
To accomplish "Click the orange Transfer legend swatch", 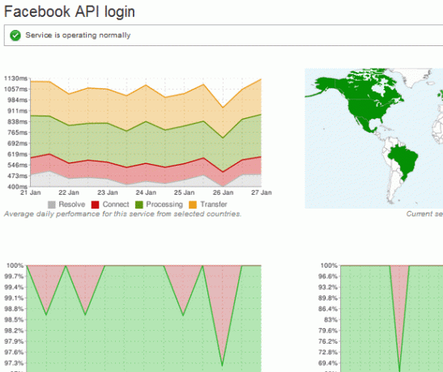I will tap(193, 205).
